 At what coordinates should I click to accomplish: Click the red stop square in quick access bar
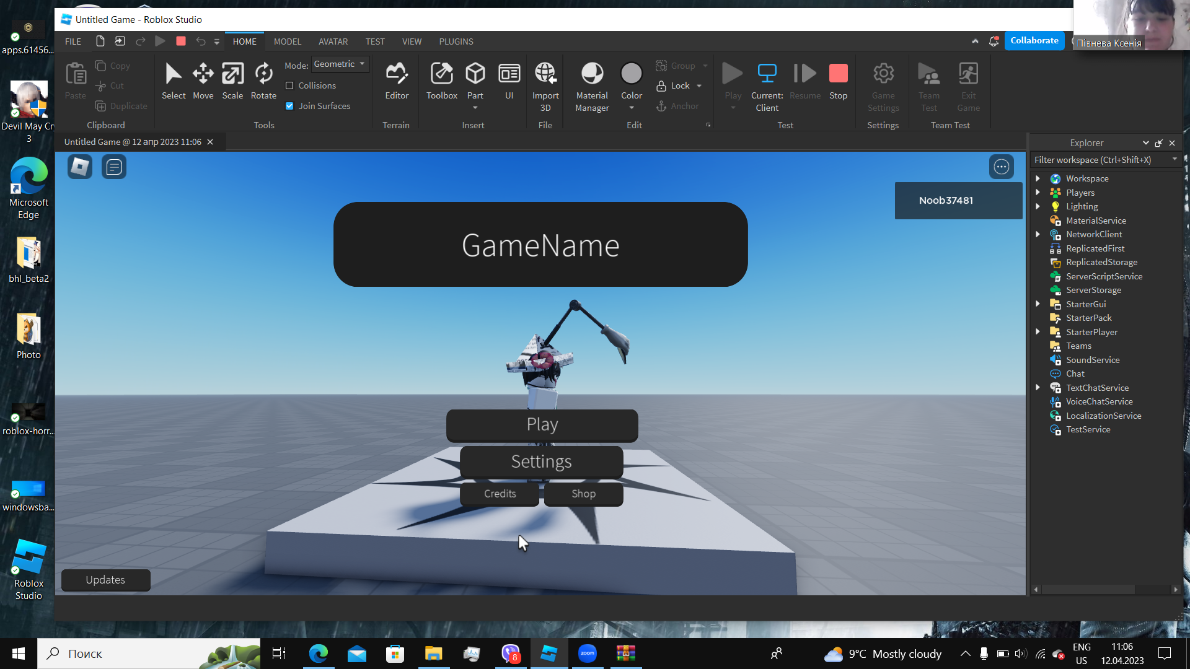pyautogui.click(x=181, y=41)
